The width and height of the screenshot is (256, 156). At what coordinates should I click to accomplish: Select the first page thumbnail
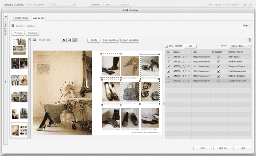pos(20,47)
